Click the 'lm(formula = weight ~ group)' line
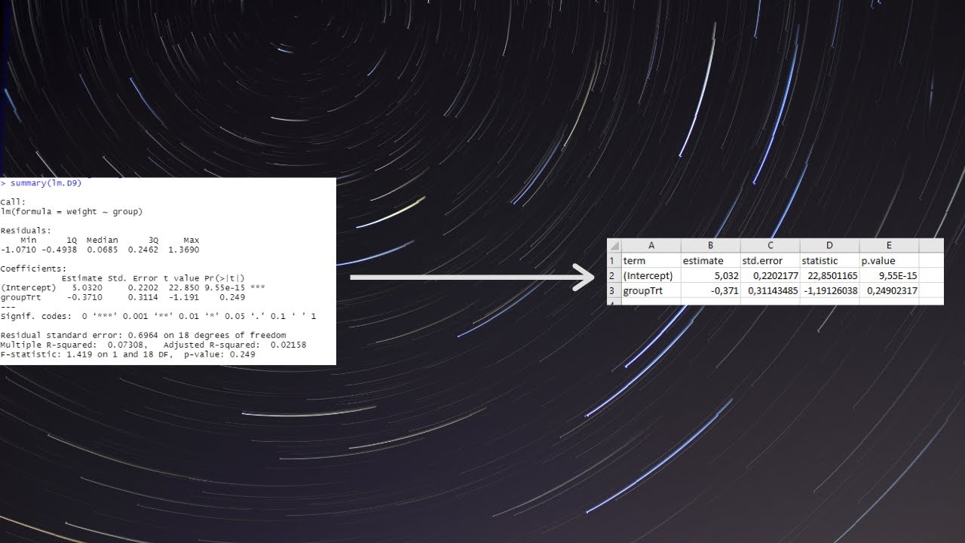The height and width of the screenshot is (543, 965). 72,212
